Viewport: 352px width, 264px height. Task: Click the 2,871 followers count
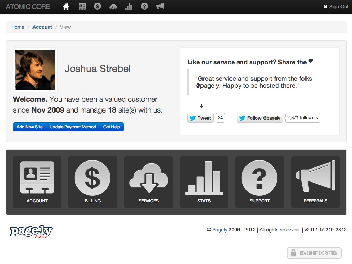point(302,118)
